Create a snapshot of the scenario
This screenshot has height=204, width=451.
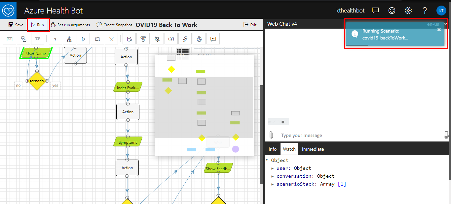coord(114,25)
